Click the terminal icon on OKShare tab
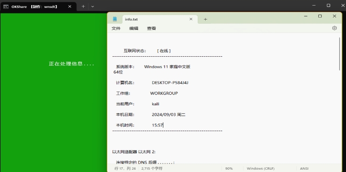 (x=6, y=7)
